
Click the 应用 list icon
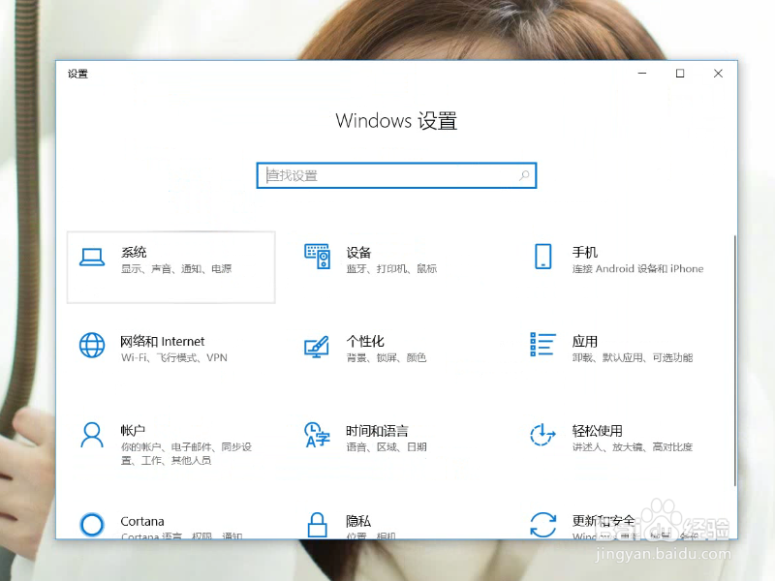[x=542, y=345]
